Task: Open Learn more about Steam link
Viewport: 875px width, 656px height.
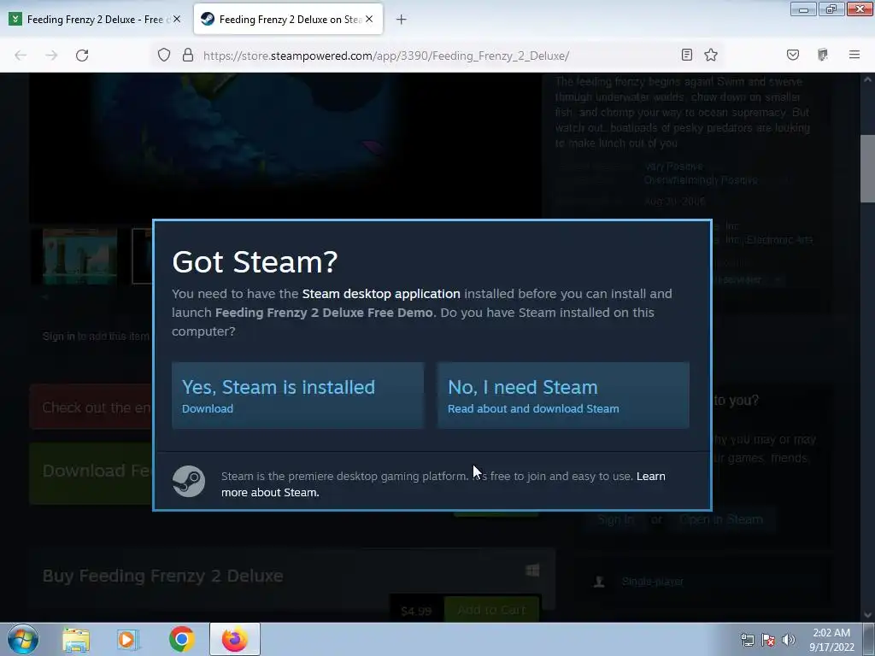Action: coord(443,484)
